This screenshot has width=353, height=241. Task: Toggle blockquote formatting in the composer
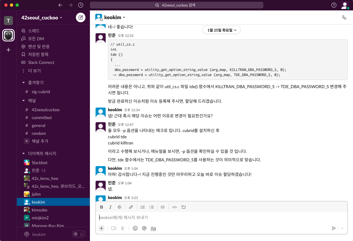(163, 207)
